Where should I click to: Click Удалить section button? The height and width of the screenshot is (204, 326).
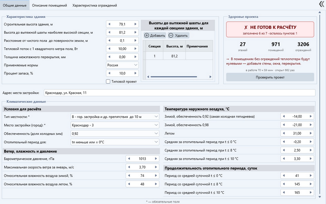(178, 35)
